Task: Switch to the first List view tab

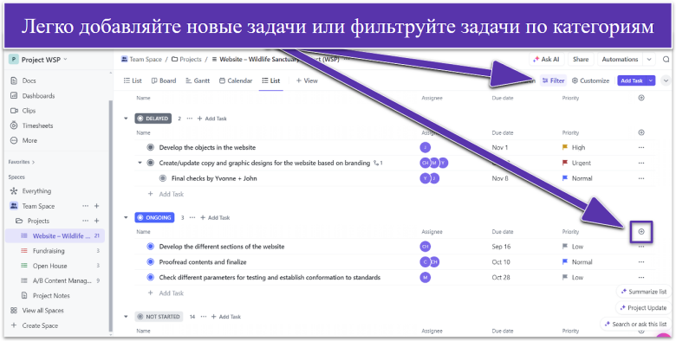Action: [x=133, y=80]
